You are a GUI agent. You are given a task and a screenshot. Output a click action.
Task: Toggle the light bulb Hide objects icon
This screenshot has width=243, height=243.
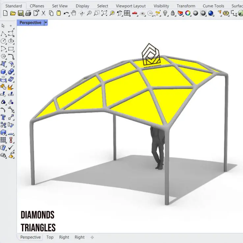(165, 13)
